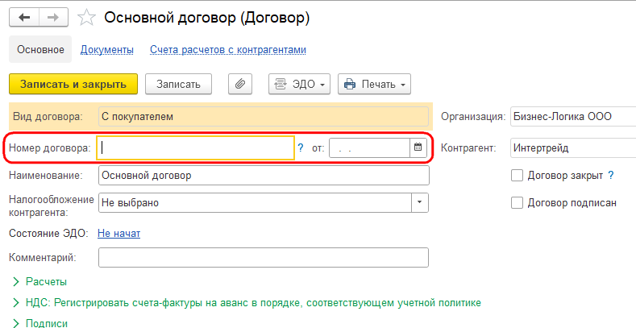Click the Состояние ЭДО label
636x328 pixels.
48,234
